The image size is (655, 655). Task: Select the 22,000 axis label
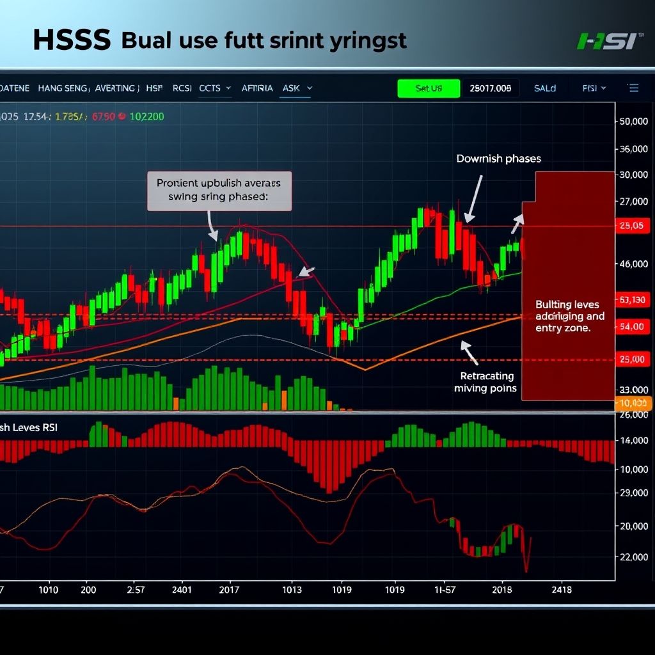pos(633,557)
